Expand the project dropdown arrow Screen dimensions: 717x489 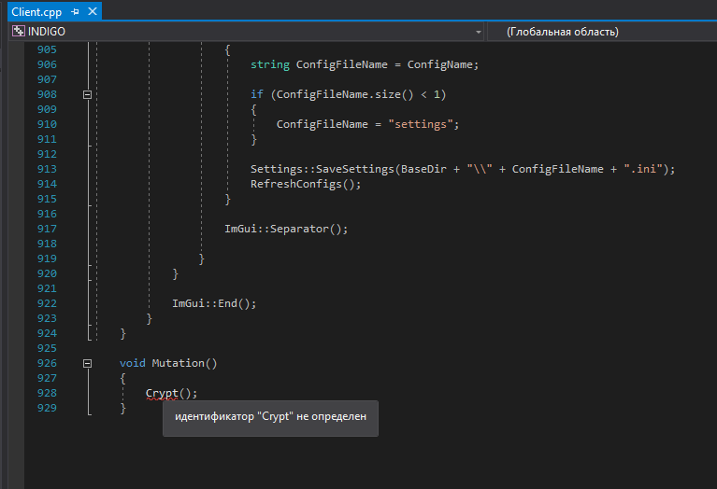(479, 32)
